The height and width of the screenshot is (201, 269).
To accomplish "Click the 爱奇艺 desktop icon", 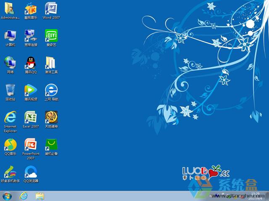I will 51,36.
